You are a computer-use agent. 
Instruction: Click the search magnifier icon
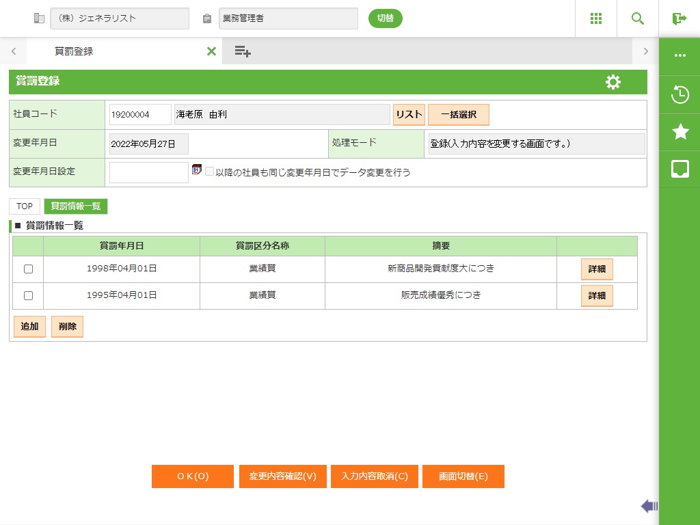pos(638,18)
